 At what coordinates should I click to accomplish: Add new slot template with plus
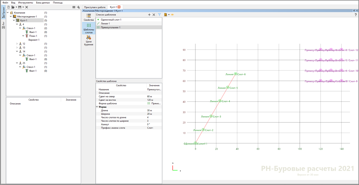coord(149,15)
